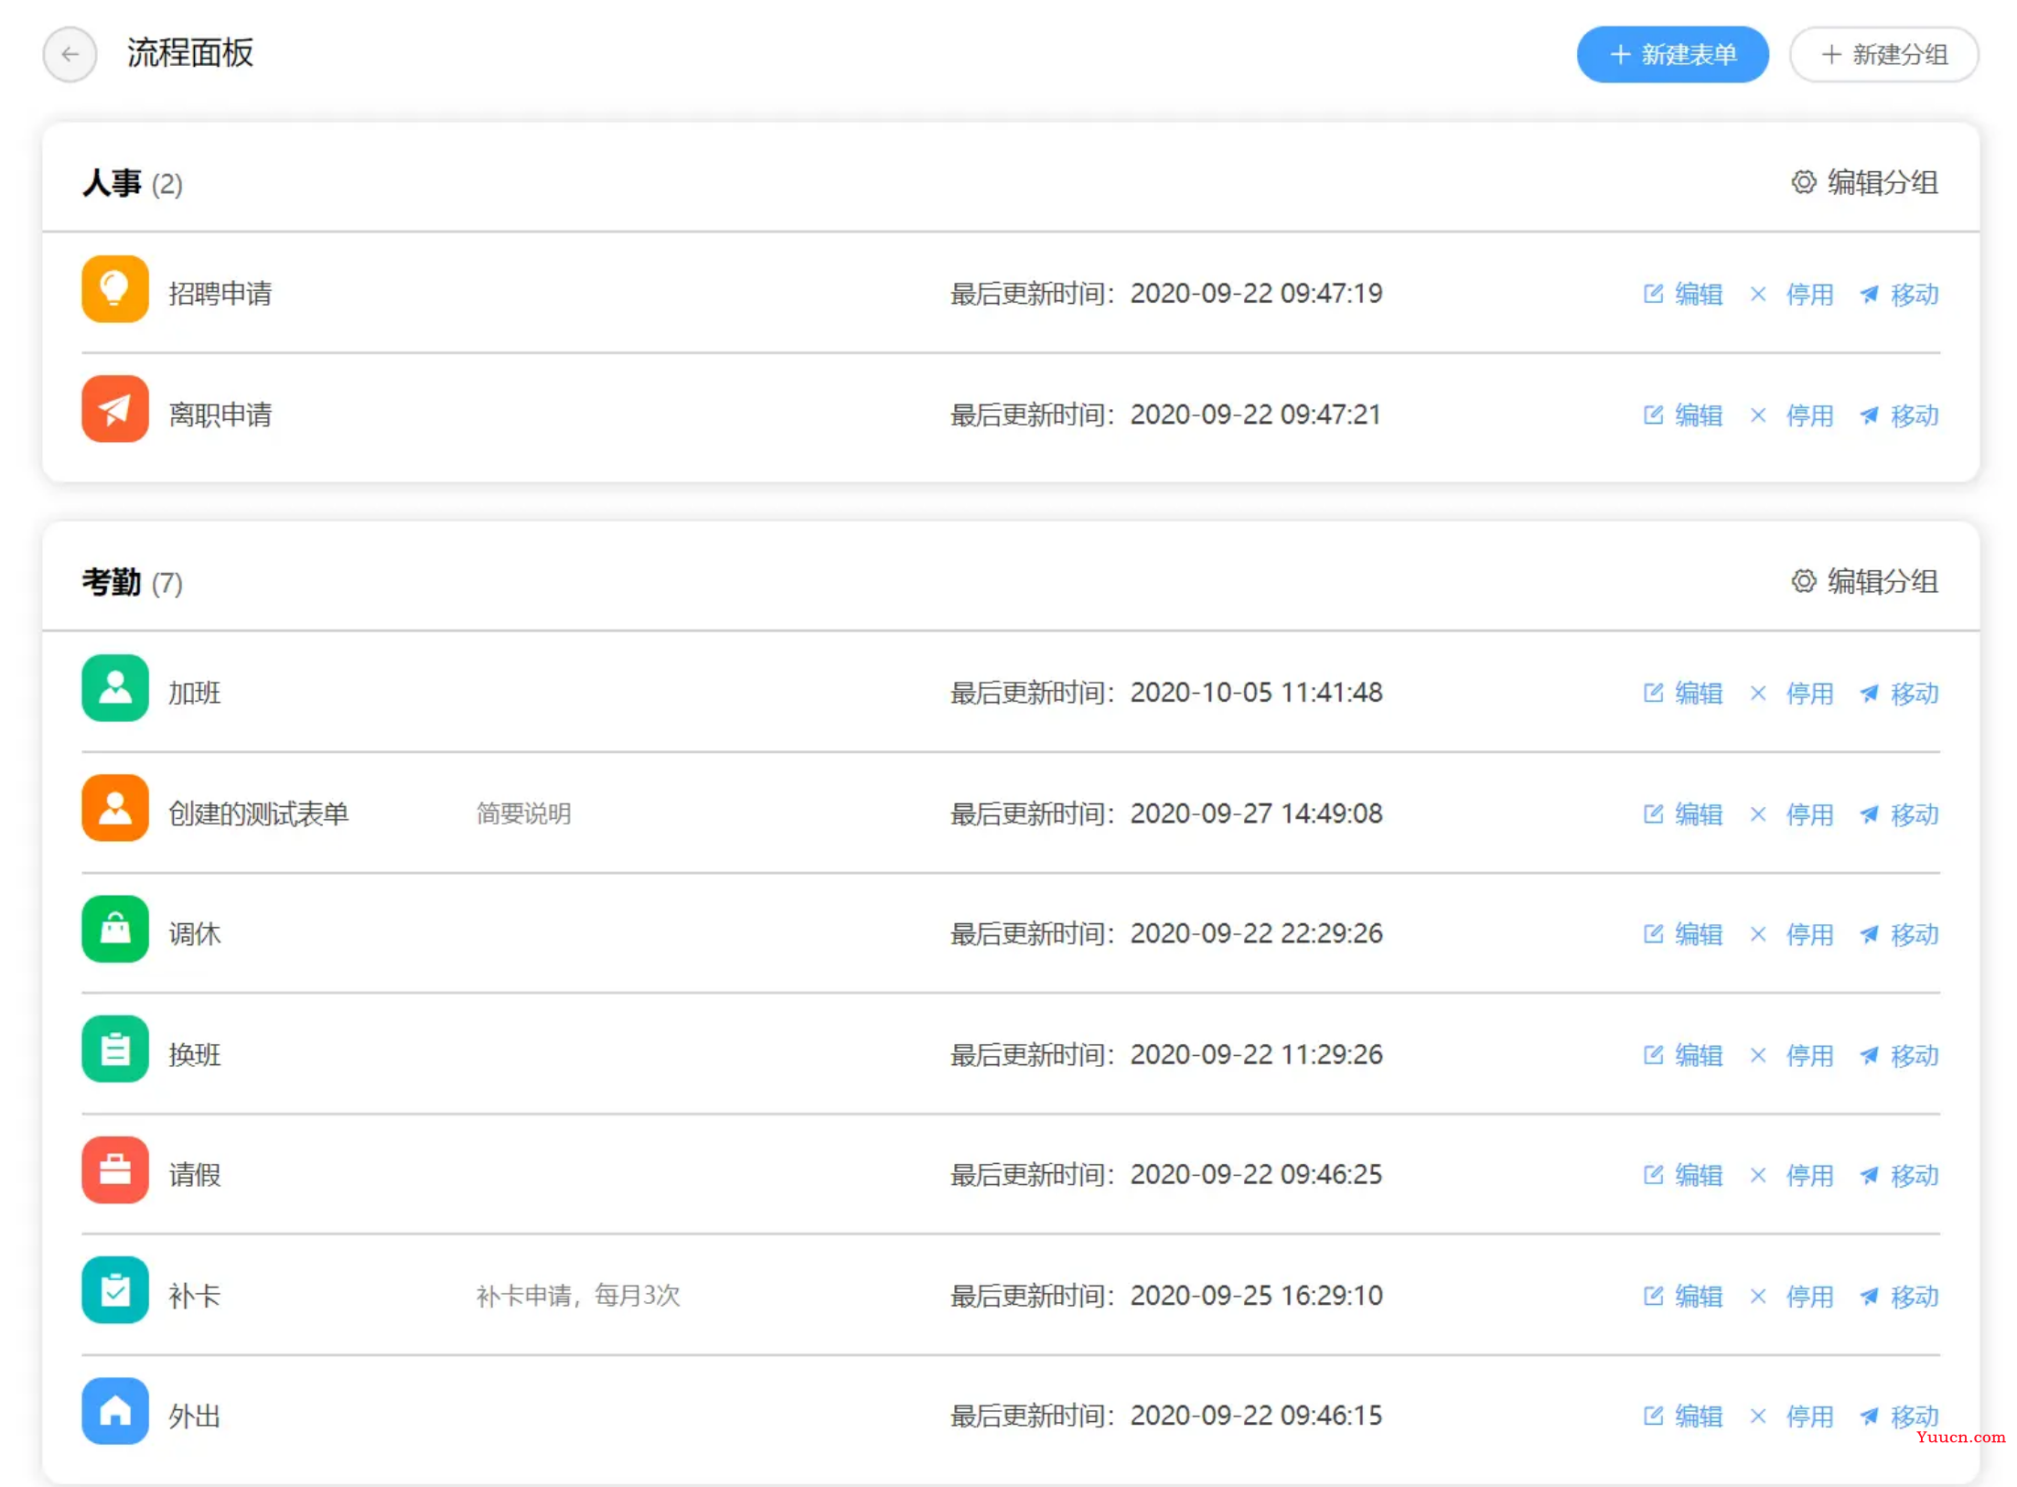Image resolution: width=2017 pixels, height=1487 pixels.
Task: Go back using the arrow button
Action: click(x=70, y=55)
